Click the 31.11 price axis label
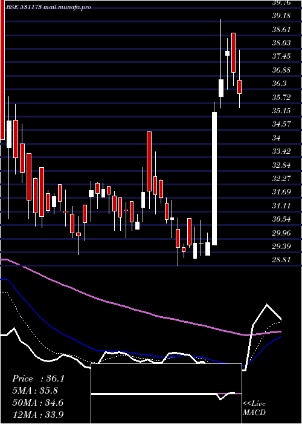The image size is (302, 424). (x=281, y=206)
